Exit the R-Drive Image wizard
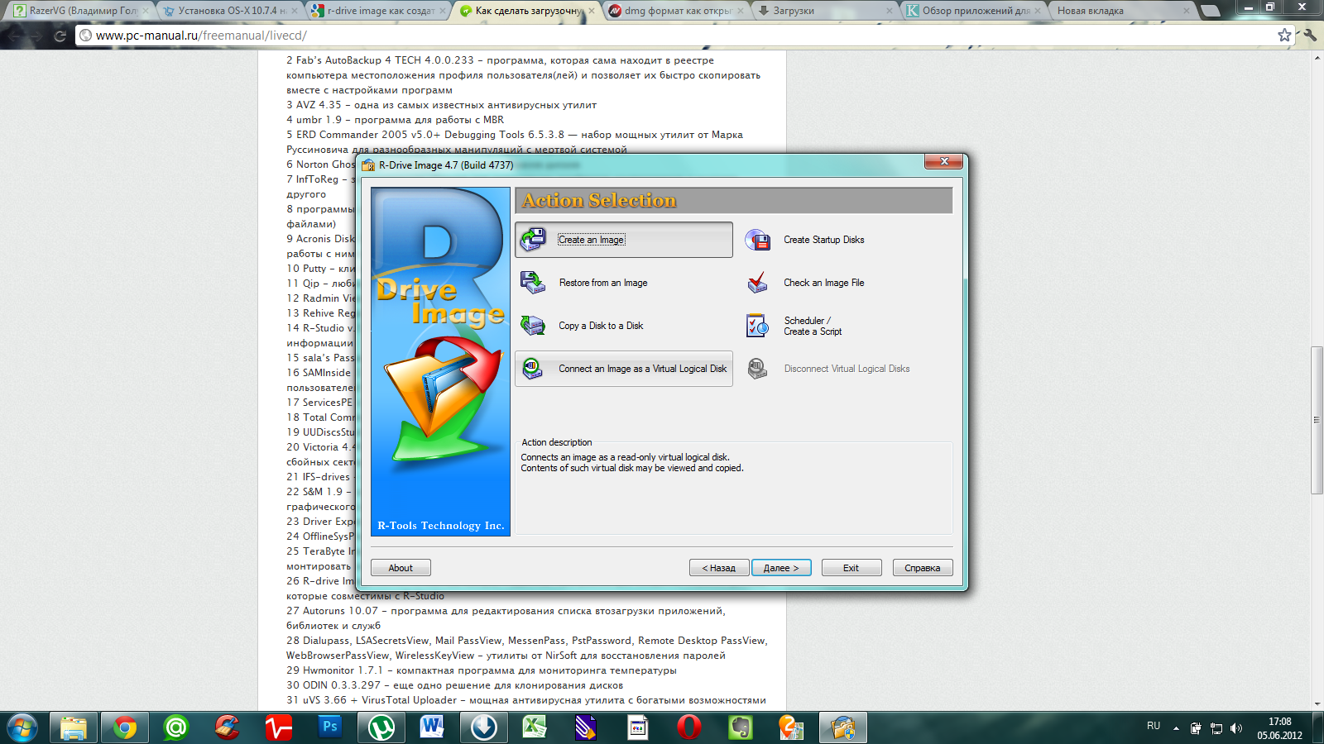The width and height of the screenshot is (1324, 744). coord(851,568)
